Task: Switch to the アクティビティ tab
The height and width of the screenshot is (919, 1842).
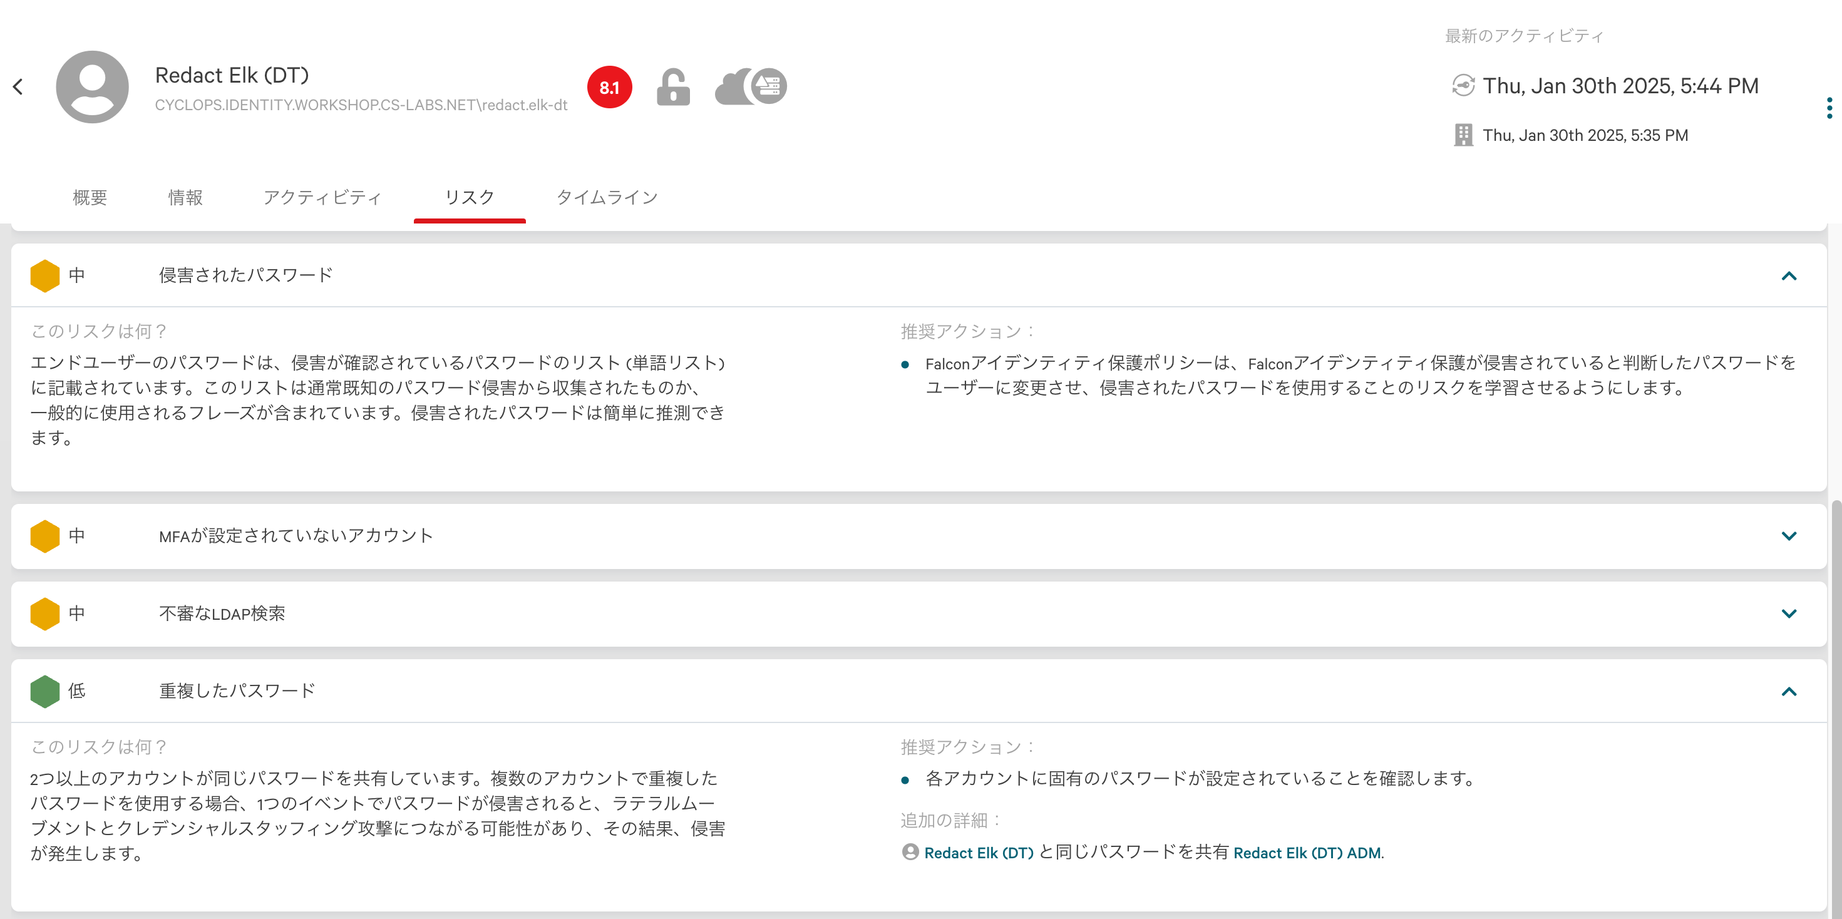Action: tap(322, 197)
